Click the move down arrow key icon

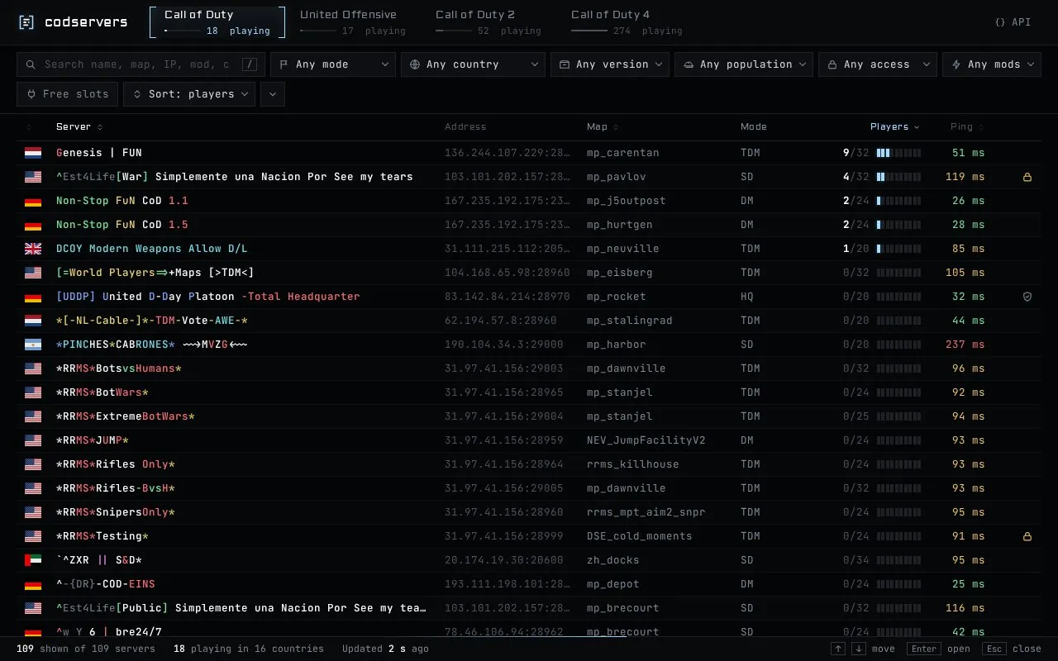tap(859, 649)
